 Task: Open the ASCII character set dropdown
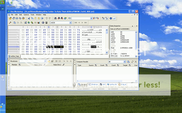70,23
